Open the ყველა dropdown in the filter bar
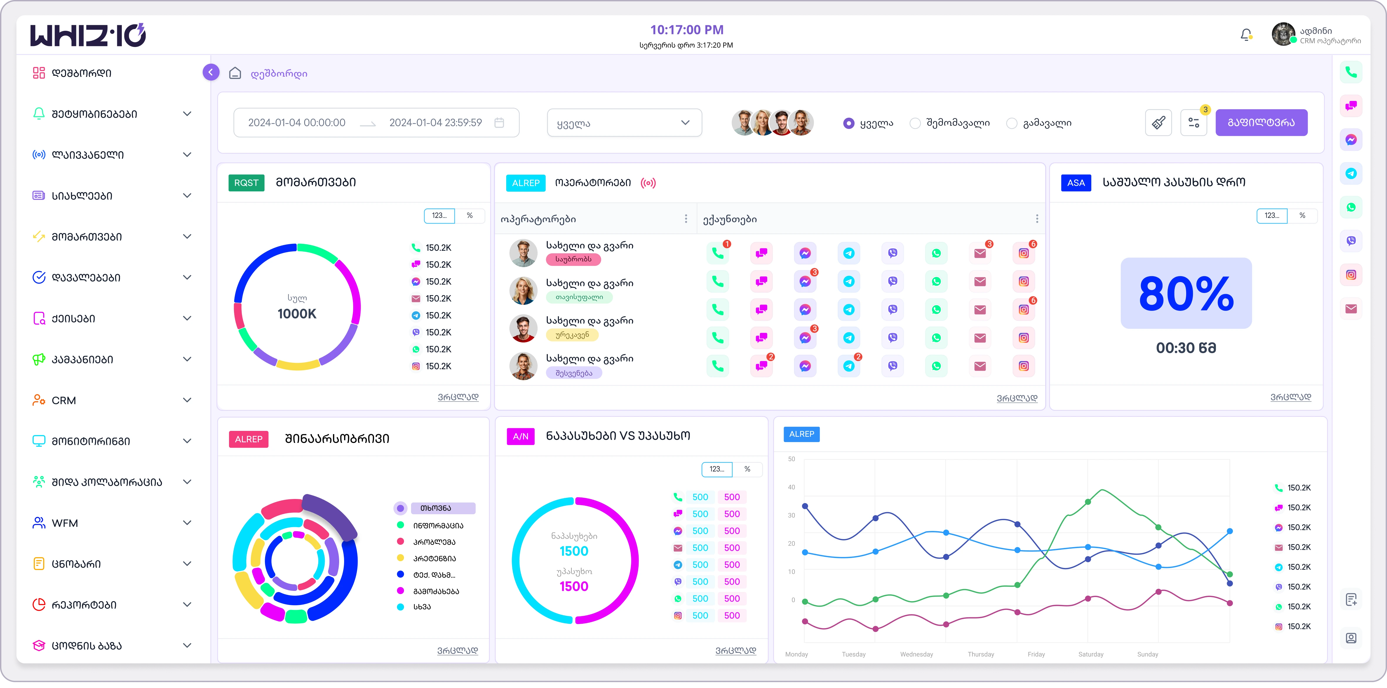1387x688 pixels. point(624,122)
